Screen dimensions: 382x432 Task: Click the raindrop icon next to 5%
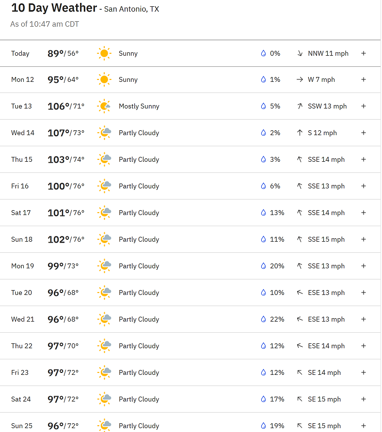coord(263,106)
